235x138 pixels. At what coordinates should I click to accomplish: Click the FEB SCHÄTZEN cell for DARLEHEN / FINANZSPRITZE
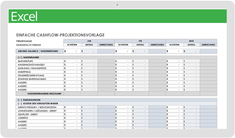point(123,68)
